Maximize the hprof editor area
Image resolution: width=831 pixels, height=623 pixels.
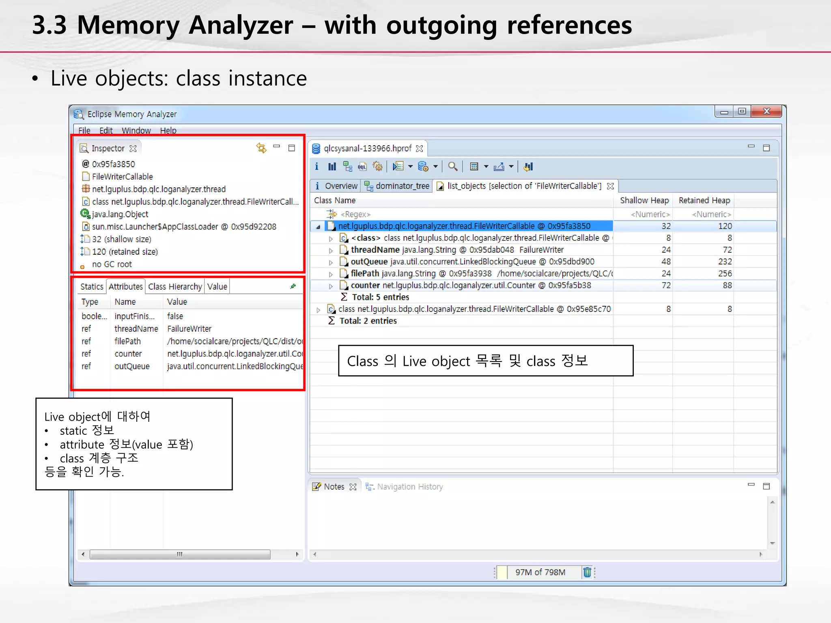click(x=766, y=148)
